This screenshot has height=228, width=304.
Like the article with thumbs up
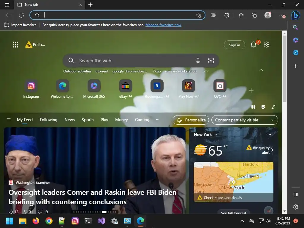coord(11,212)
